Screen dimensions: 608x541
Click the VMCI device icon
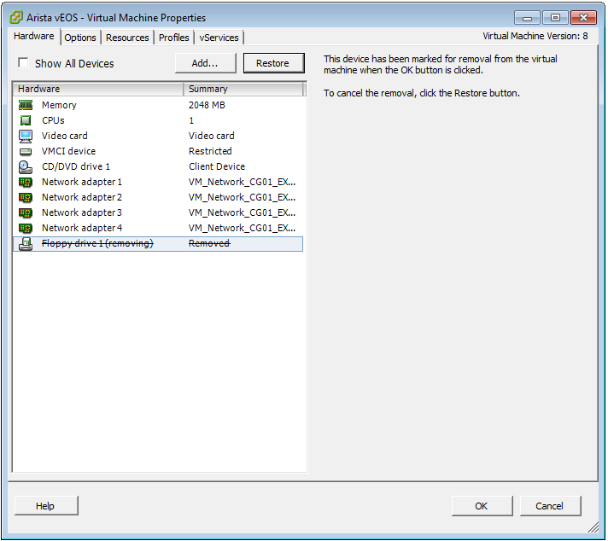click(26, 151)
